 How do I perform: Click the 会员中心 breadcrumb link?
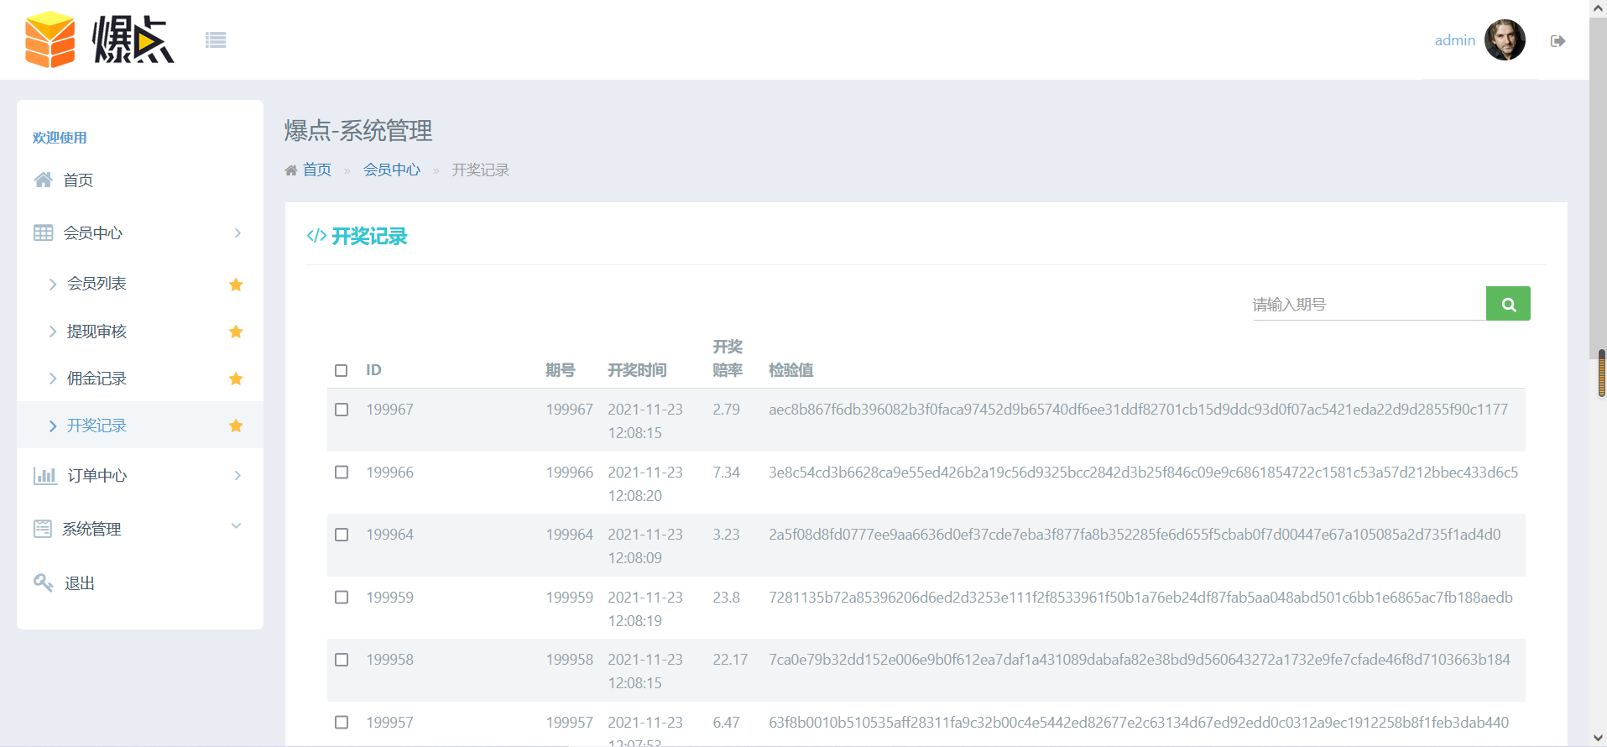(391, 170)
